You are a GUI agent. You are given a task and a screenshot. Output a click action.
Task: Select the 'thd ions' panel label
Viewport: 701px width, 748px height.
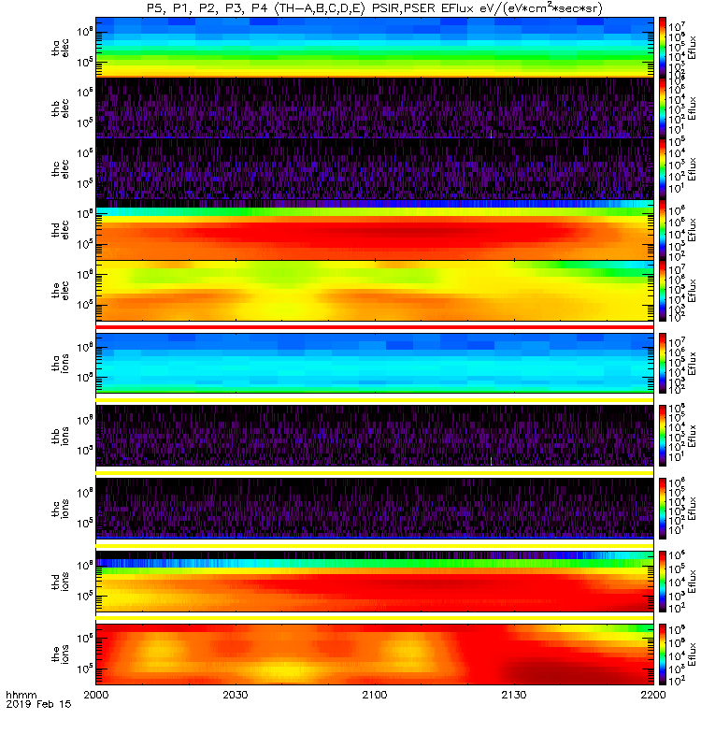coord(61,582)
